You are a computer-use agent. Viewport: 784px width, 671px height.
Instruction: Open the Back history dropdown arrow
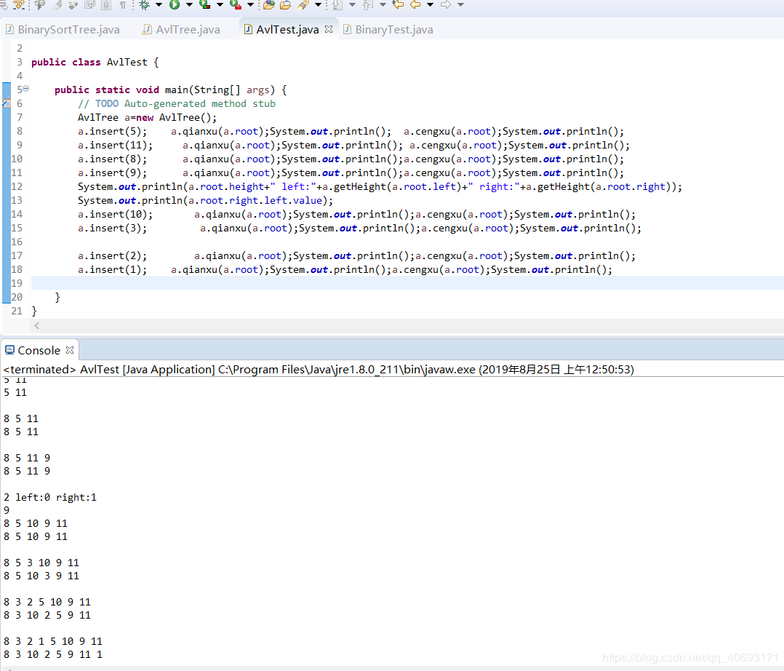430,5
